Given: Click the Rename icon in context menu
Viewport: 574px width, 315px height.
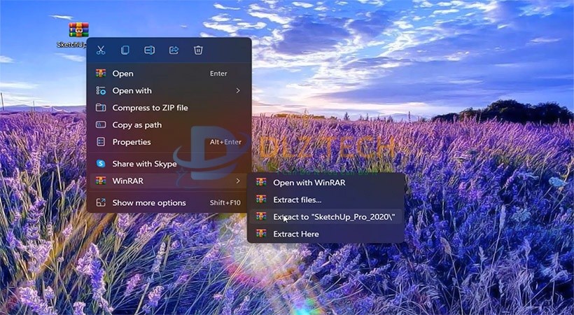Looking at the screenshot, I should 149,50.
